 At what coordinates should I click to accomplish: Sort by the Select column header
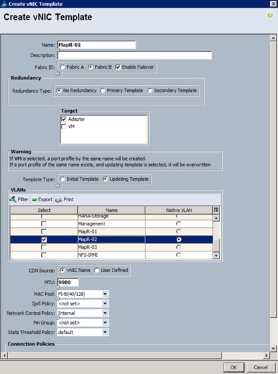point(44,210)
